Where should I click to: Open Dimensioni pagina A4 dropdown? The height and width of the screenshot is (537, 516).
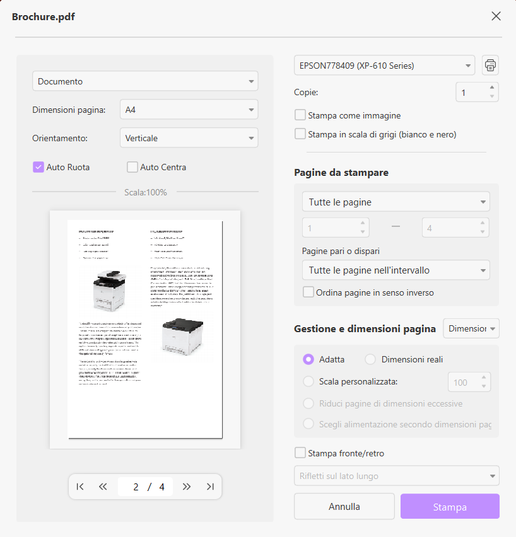[x=189, y=110]
